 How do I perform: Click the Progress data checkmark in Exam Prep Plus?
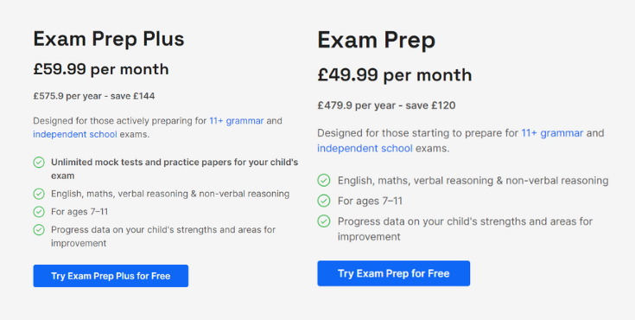39,230
